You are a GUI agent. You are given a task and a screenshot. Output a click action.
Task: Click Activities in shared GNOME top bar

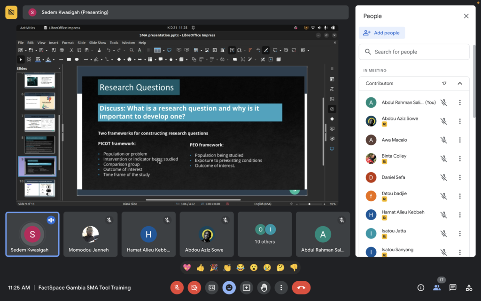pos(28,28)
